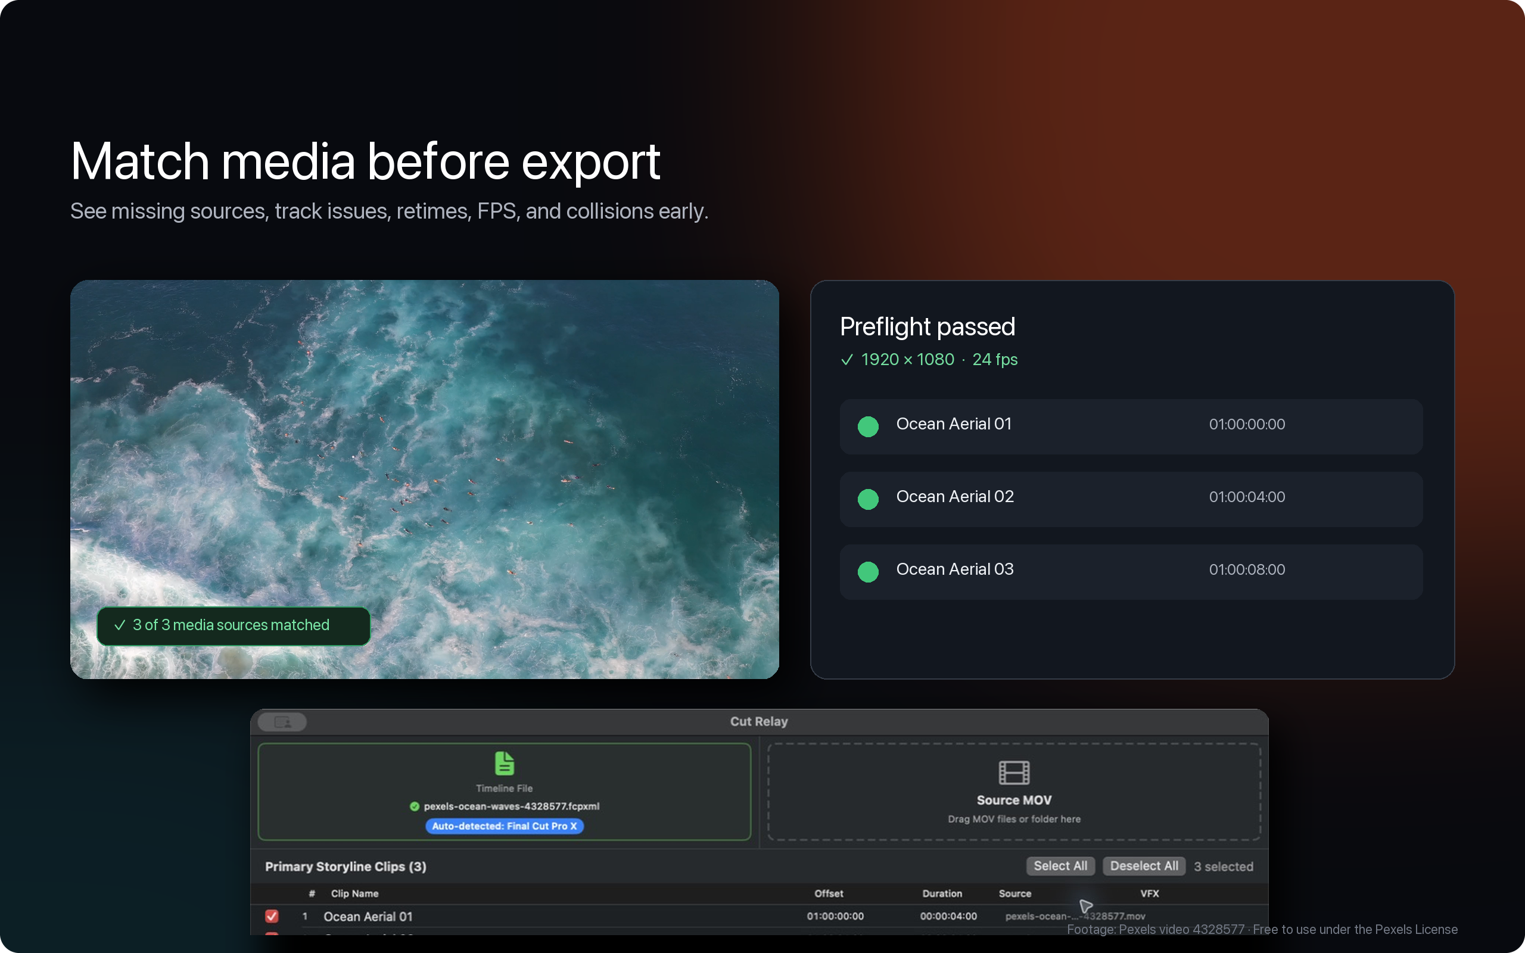Image resolution: width=1525 pixels, height=953 pixels.
Task: Click the green status dot for Ocean Aerial 02
Action: [x=868, y=499]
